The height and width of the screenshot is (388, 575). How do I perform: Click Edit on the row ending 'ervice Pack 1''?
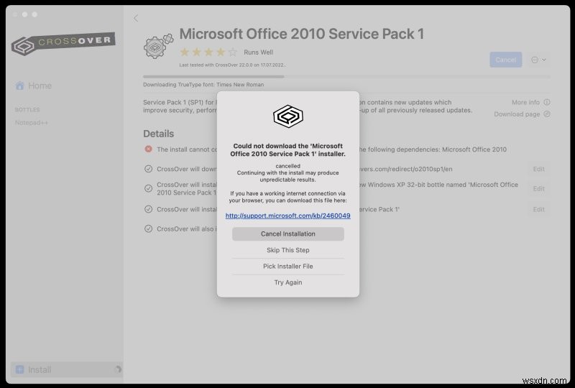[538, 209]
